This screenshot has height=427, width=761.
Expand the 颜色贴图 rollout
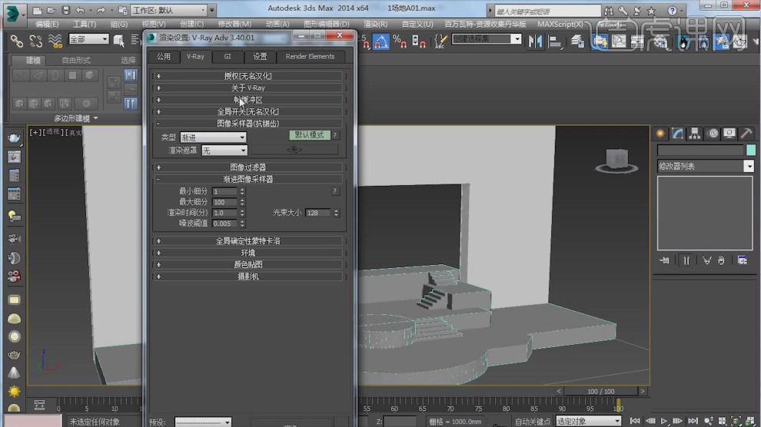248,265
